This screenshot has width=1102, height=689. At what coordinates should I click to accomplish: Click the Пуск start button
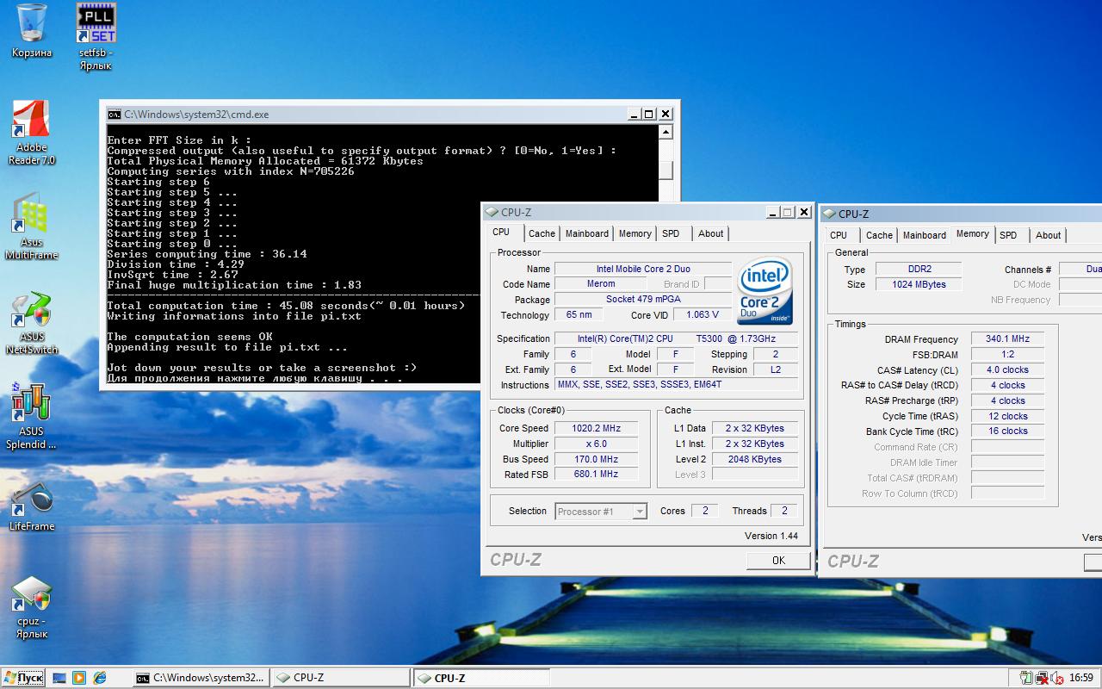[x=23, y=678]
